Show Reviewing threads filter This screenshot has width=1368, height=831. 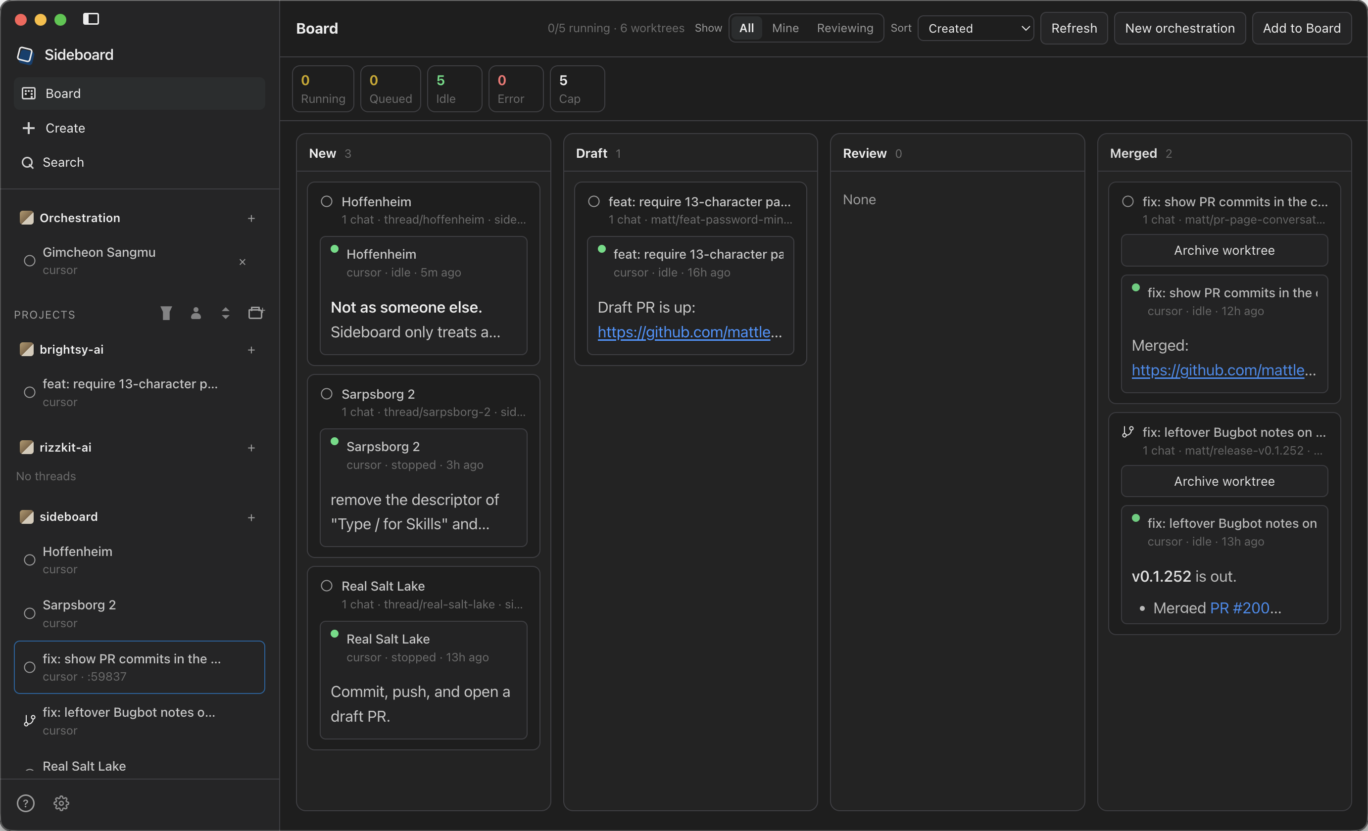pos(844,28)
